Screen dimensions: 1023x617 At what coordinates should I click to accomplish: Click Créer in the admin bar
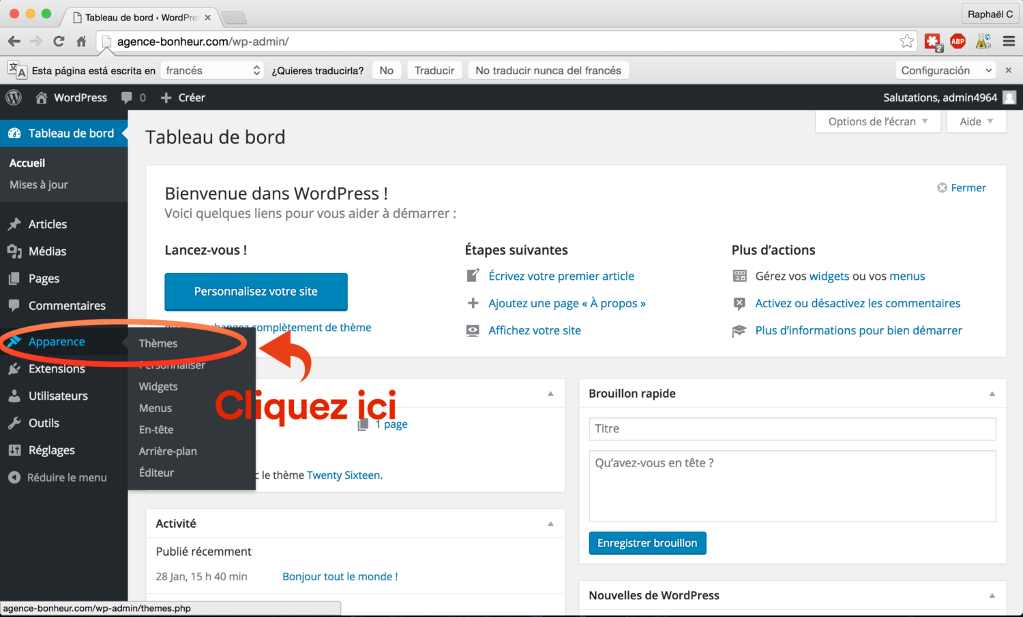[x=183, y=97]
